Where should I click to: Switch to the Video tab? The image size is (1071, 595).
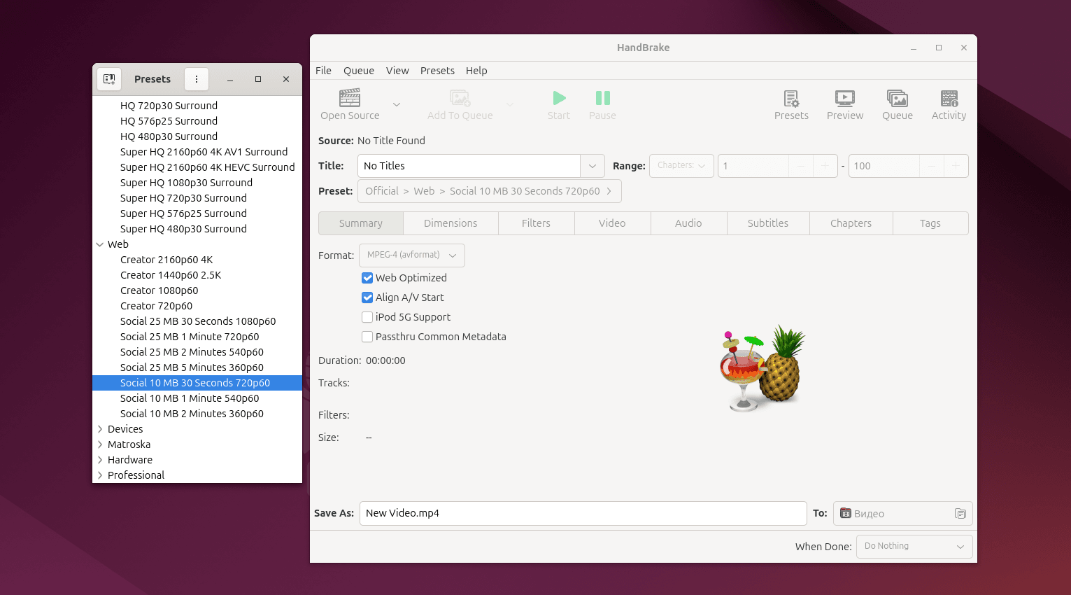click(x=612, y=223)
